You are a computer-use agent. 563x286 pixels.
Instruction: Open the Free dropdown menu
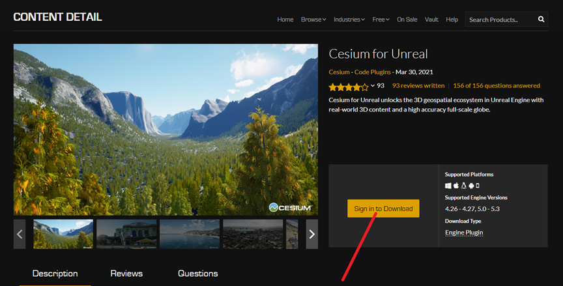(x=381, y=20)
